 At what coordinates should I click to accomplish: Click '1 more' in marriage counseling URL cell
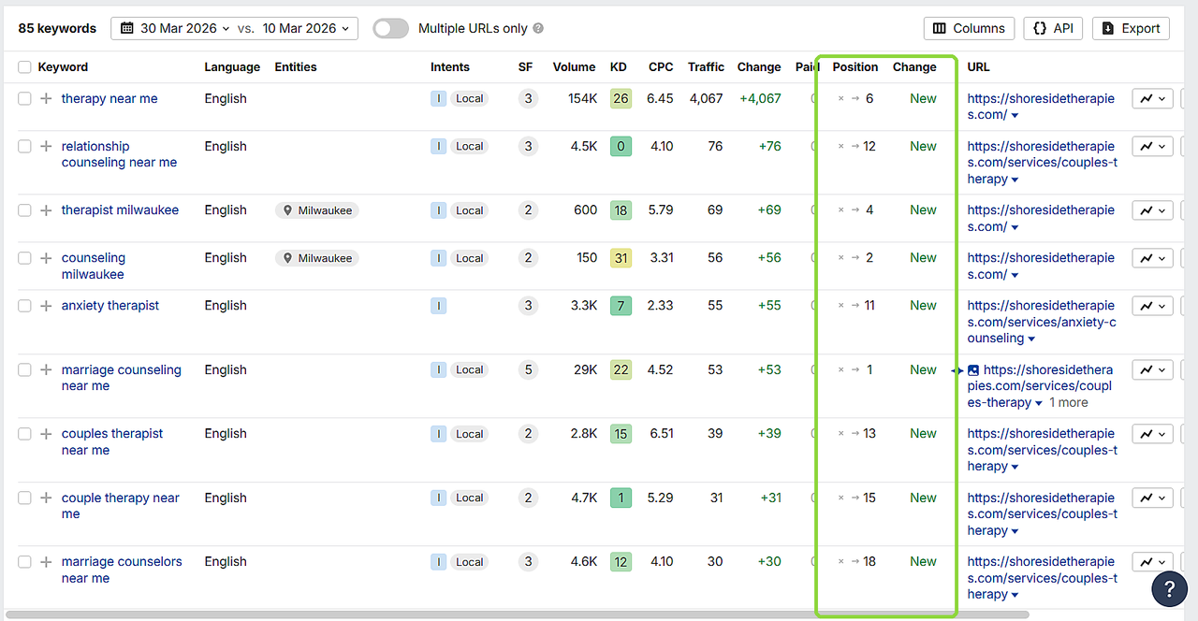(1069, 403)
